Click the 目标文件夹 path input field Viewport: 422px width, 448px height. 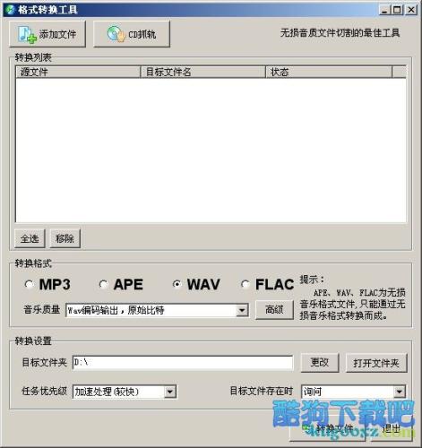pyautogui.click(x=183, y=363)
